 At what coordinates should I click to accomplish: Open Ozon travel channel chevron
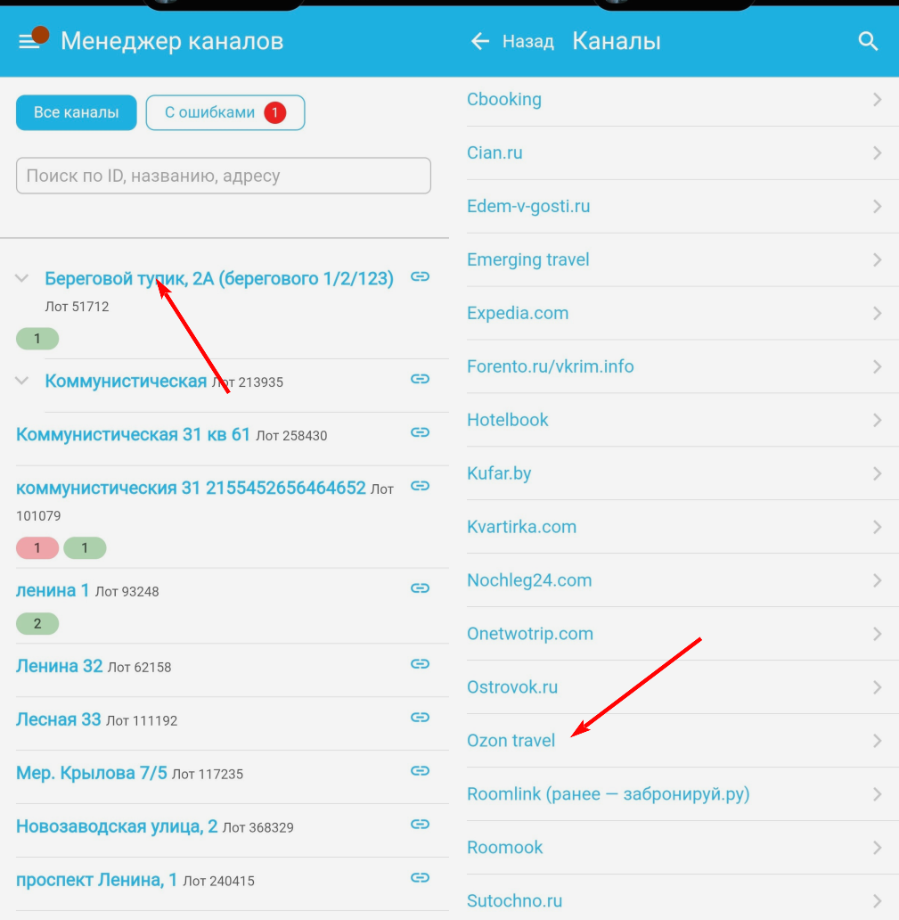[877, 741]
